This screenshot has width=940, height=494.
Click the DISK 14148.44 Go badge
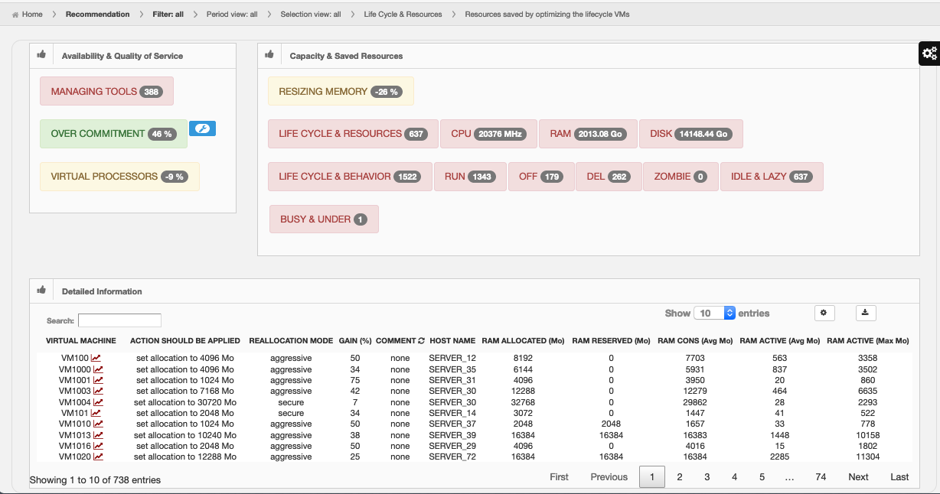tap(690, 133)
